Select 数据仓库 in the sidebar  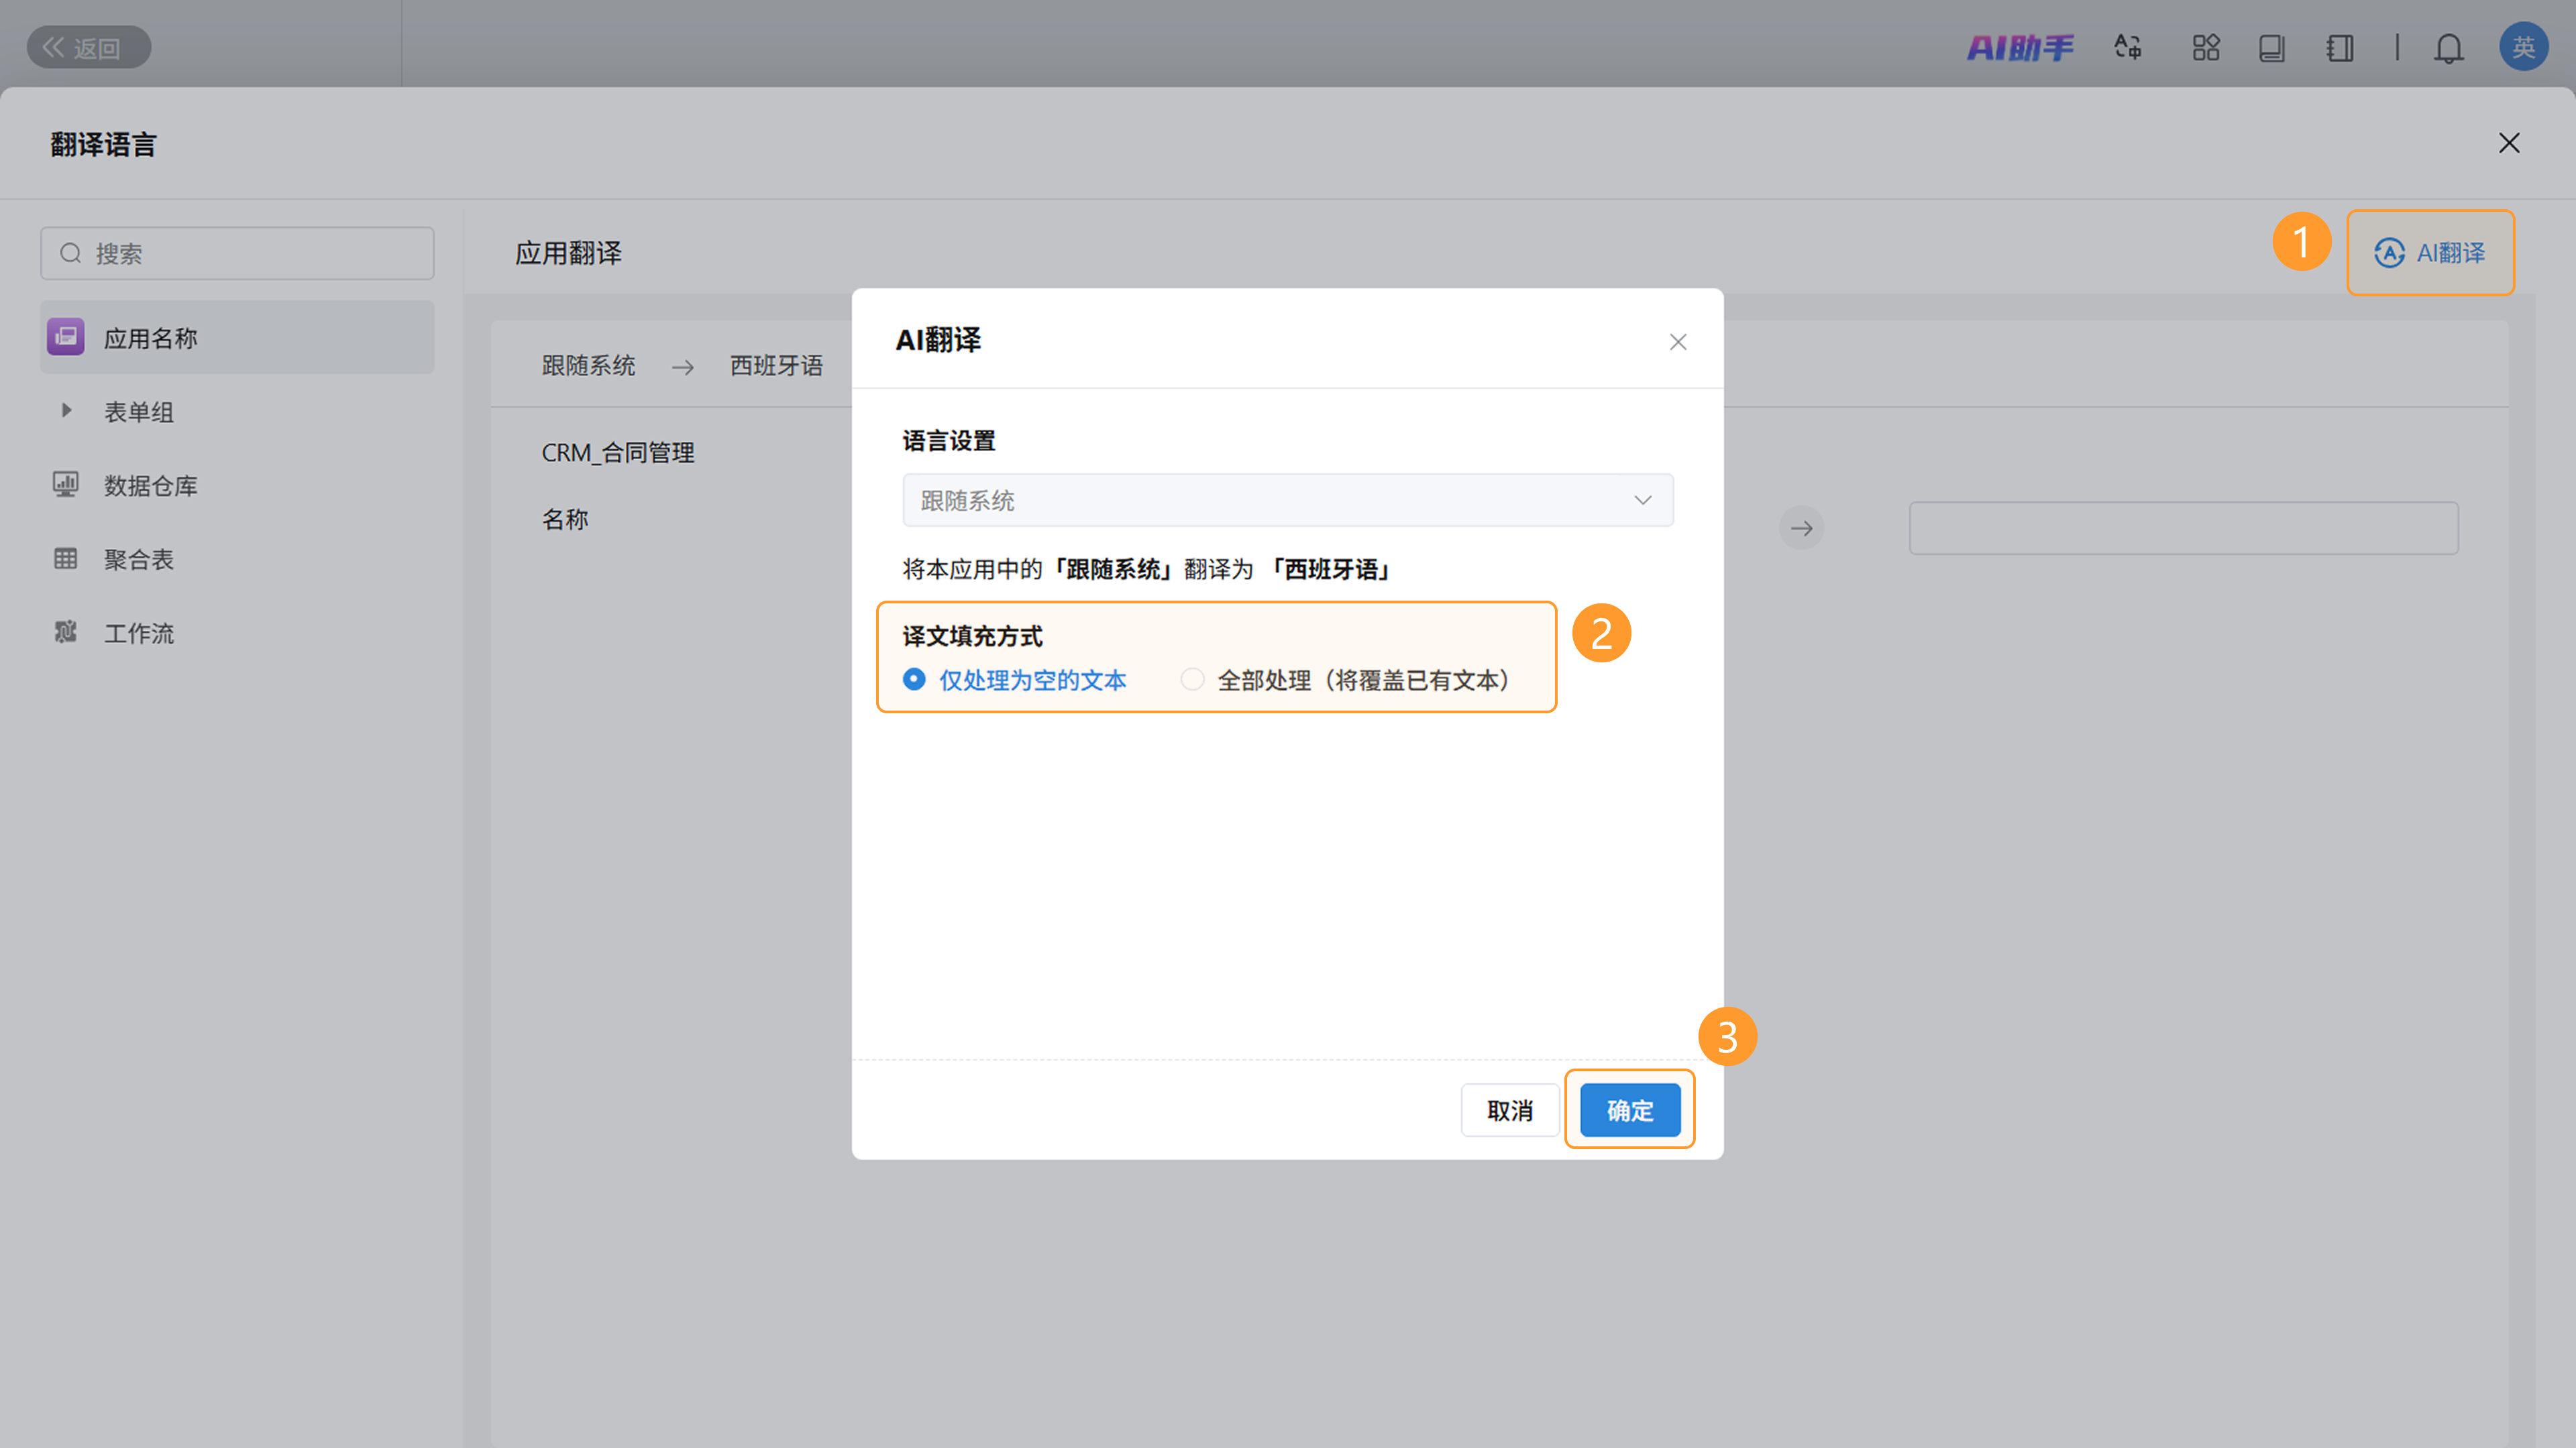point(150,485)
